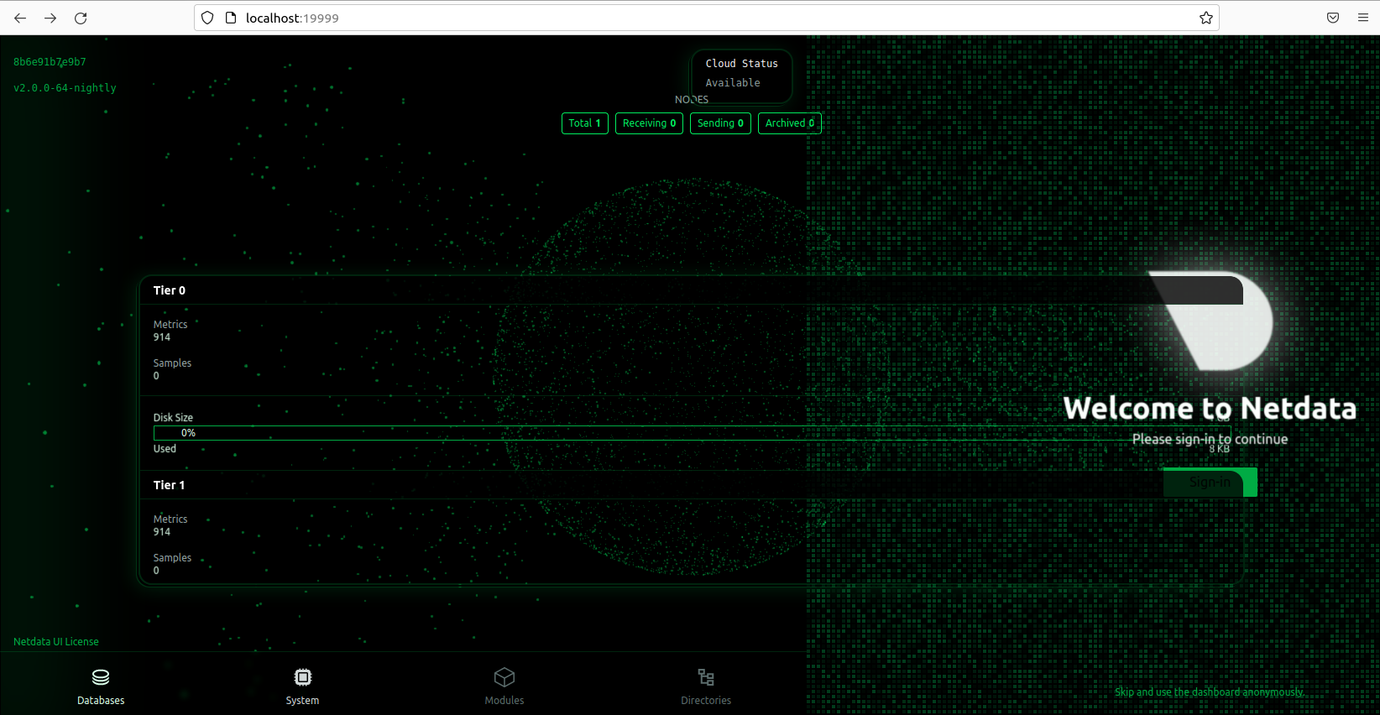The height and width of the screenshot is (715, 1380).
Task: Click the Tier 0 disk usage bar
Action: coord(588,433)
